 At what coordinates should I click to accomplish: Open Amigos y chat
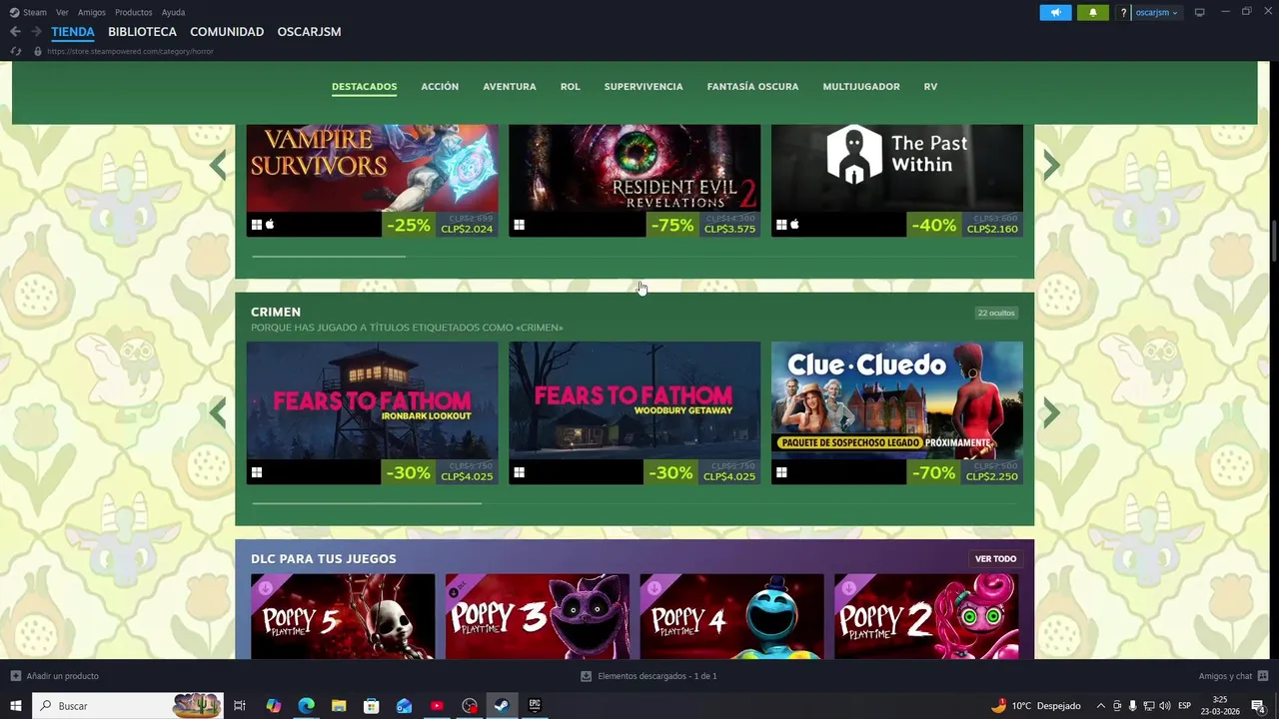pos(1225,676)
